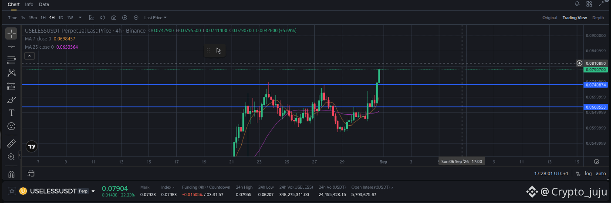The width and height of the screenshot is (611, 203).
Task: Open the Fibonacci/gann lines tool
Action: (11, 60)
